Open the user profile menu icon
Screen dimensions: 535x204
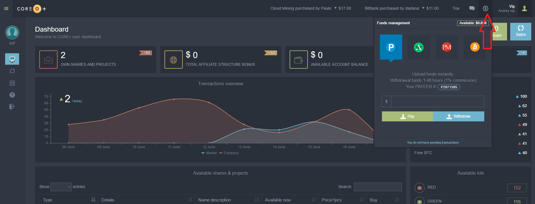tap(524, 9)
